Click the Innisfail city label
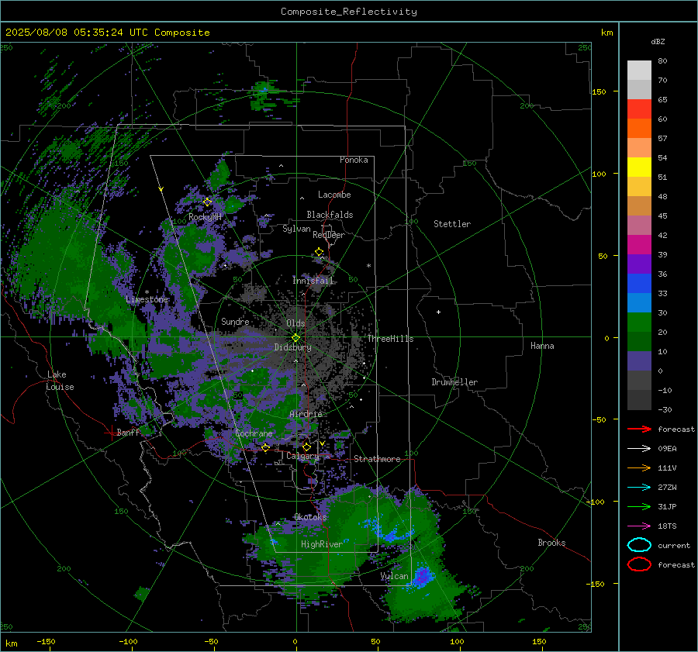The image size is (698, 652). 313,281
